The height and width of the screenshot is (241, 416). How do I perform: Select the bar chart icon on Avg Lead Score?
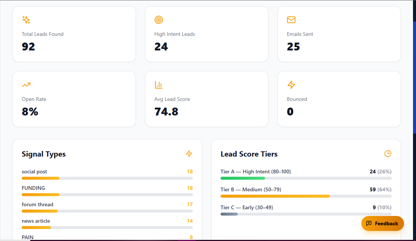(158, 85)
